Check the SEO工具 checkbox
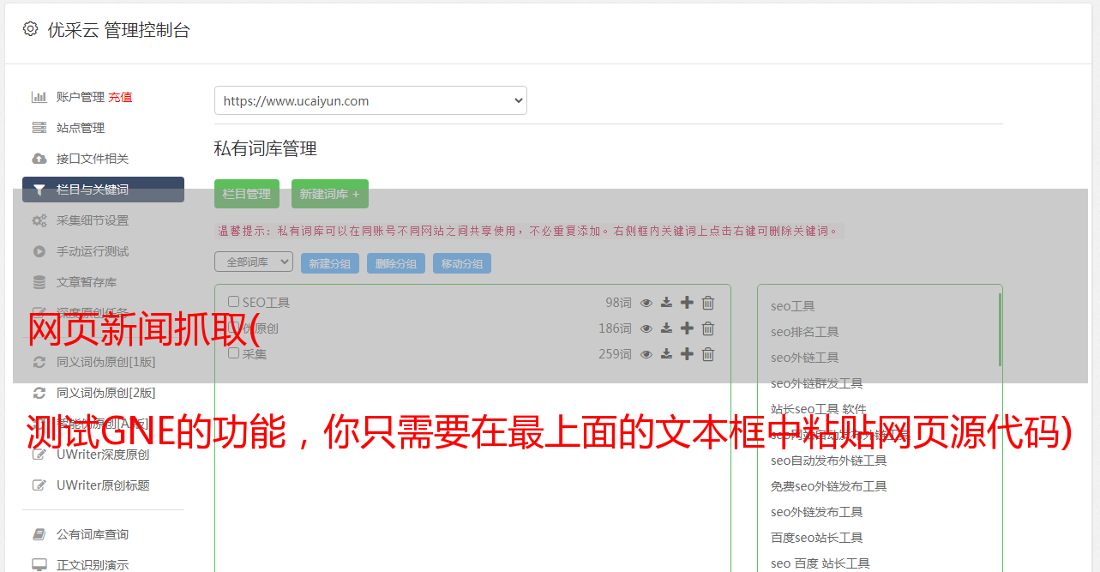Screen dimensions: 1100x572 pos(233,302)
